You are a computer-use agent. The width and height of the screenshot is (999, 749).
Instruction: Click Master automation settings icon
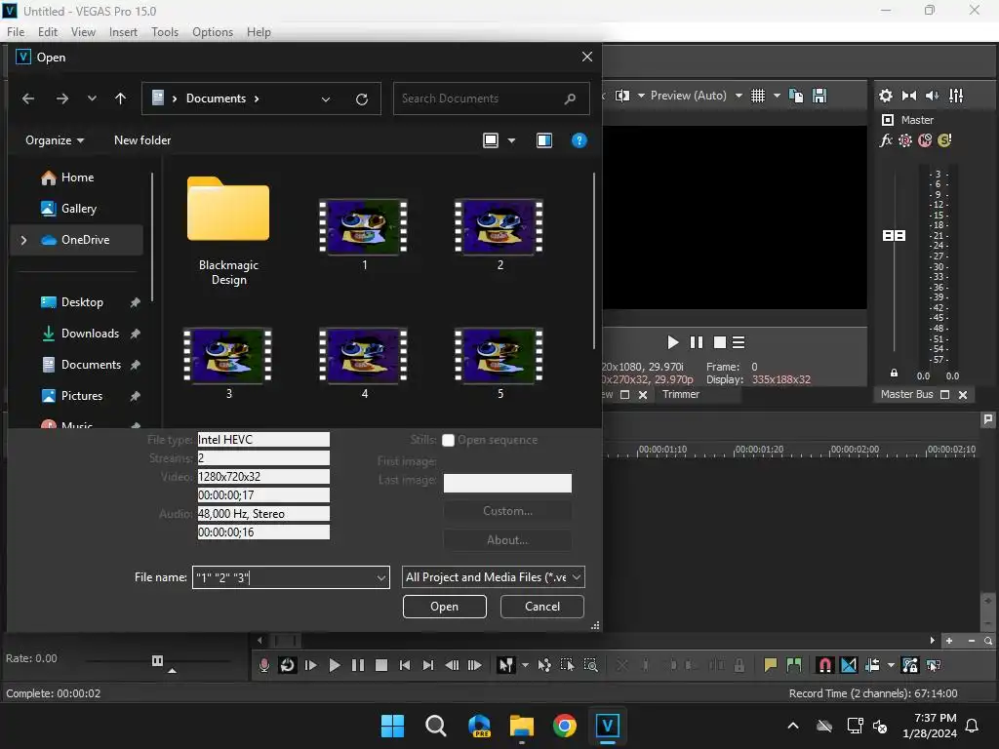[905, 140]
